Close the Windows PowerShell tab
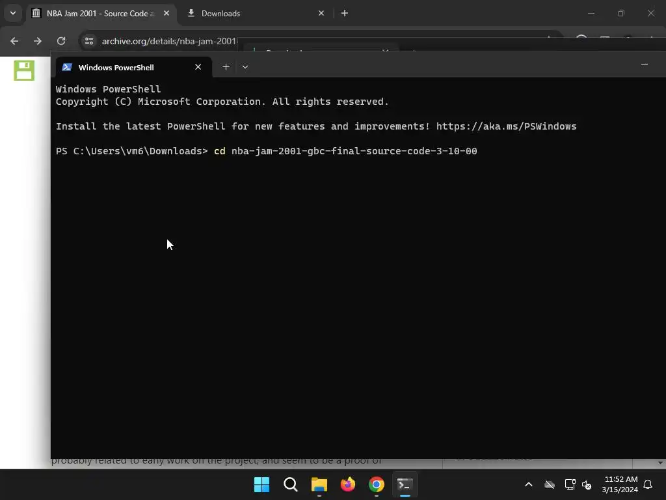Screen dimensions: 666x500 click(198, 67)
